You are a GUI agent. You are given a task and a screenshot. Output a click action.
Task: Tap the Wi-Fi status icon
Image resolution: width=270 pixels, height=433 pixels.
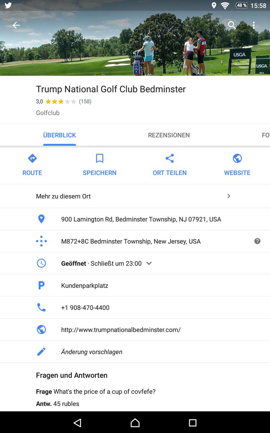pos(225,5)
